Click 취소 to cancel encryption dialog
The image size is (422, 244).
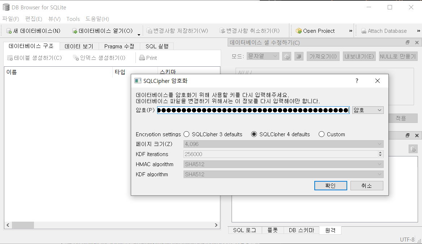click(367, 186)
